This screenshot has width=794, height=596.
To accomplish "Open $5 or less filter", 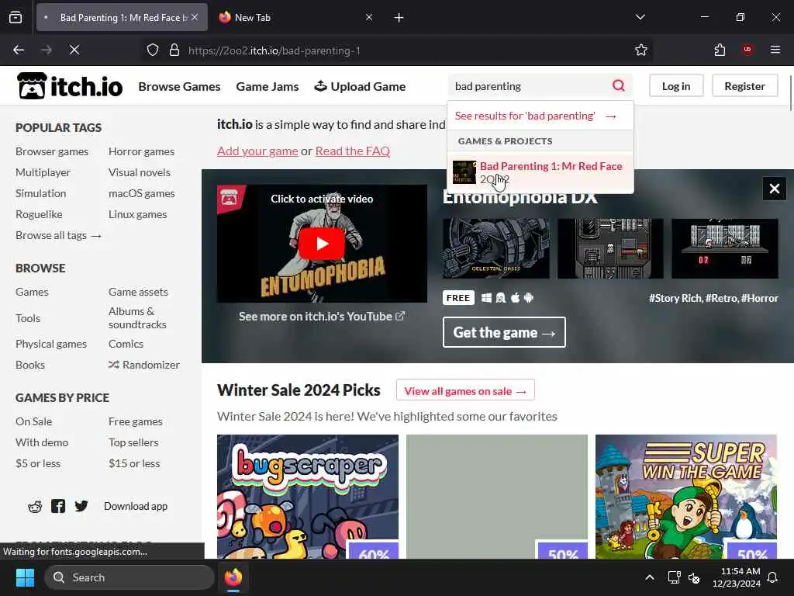I will tap(38, 463).
